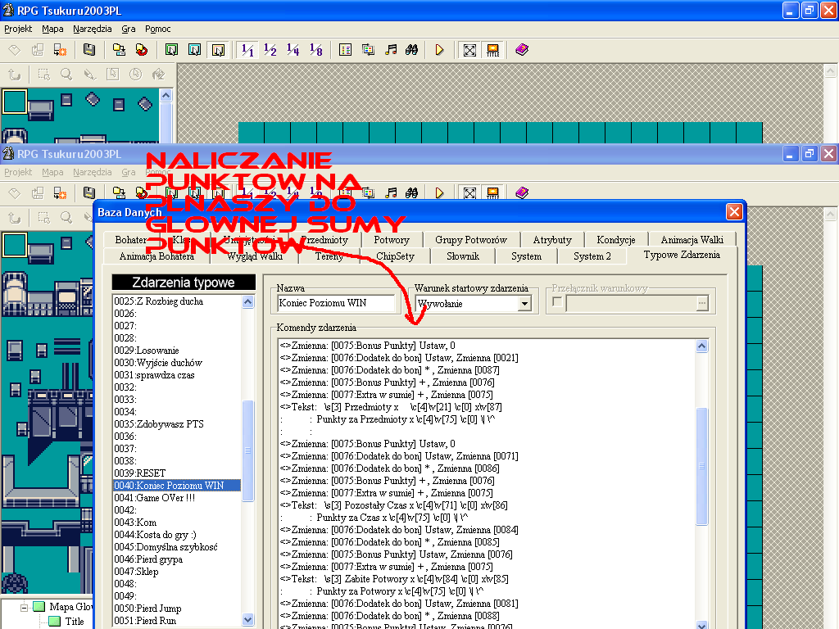Save the project using the floppy icon in the upper window
Viewport: 839px width, 629px height.
(x=88, y=50)
